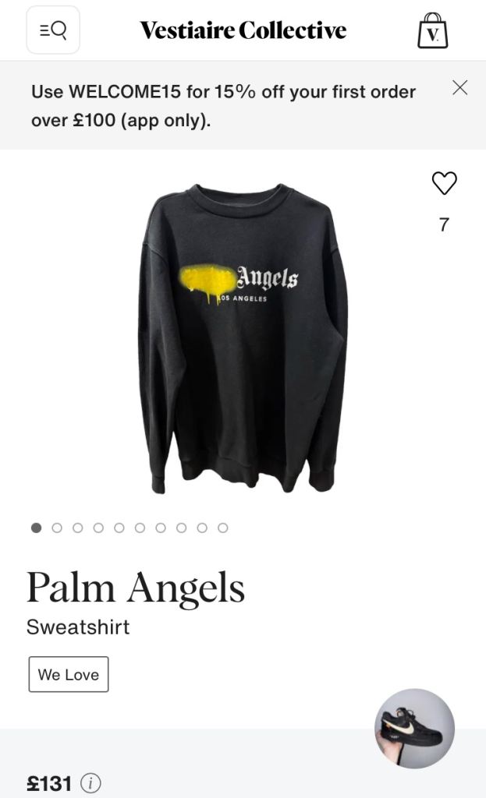Open the shopping bag
The image size is (486, 798).
tap(432, 30)
